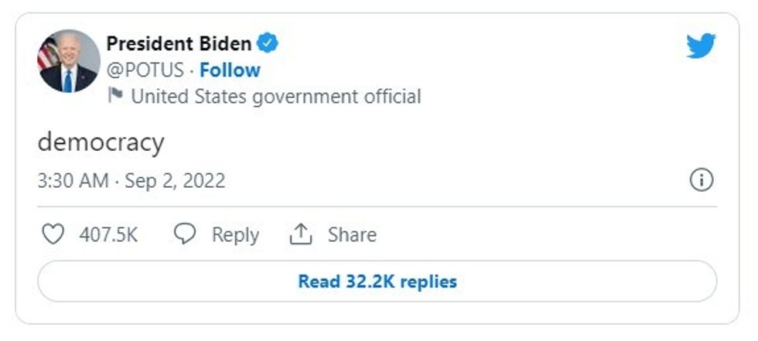Image resolution: width=758 pixels, height=341 pixels.
Task: Open President Biden's profile photo
Action: [x=68, y=61]
